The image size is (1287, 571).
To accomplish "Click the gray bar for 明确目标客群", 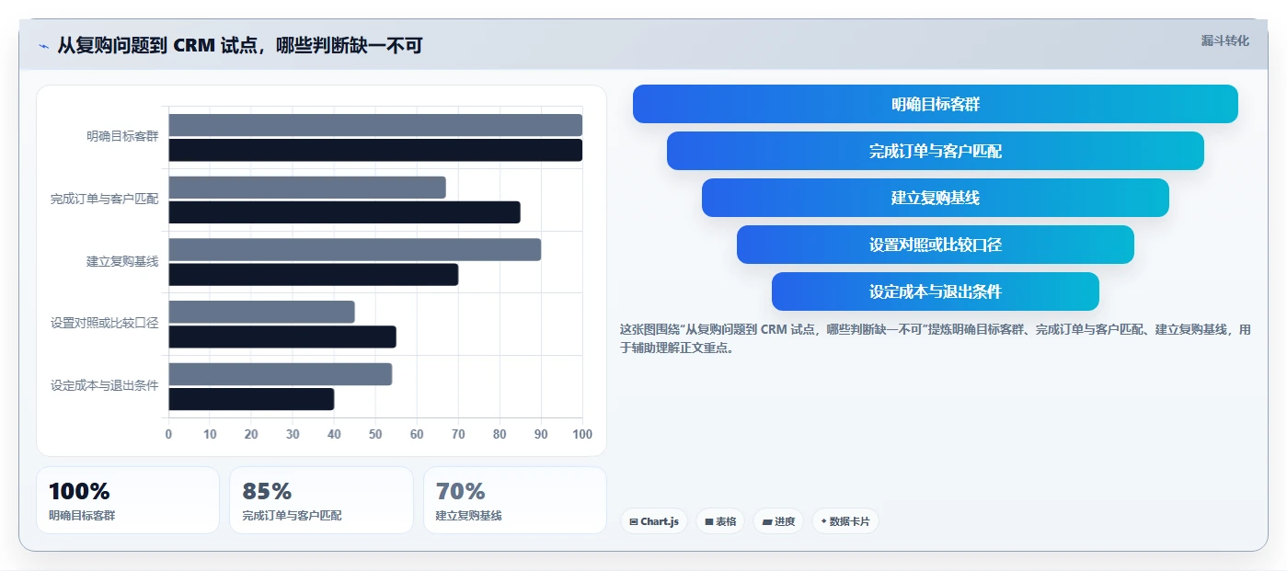I will [375, 125].
